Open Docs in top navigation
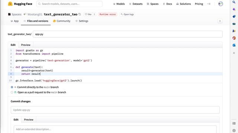The width and height of the screenshot is (238, 133). (167, 4)
